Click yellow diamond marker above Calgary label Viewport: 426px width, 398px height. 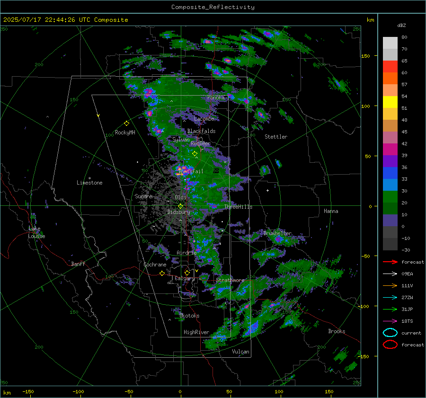(x=187, y=273)
